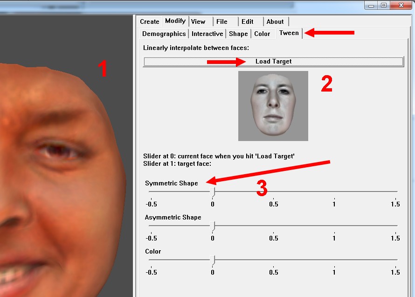The height and width of the screenshot is (297, 415).
Task: Open the Interactive sub-tab
Action: coord(207,34)
